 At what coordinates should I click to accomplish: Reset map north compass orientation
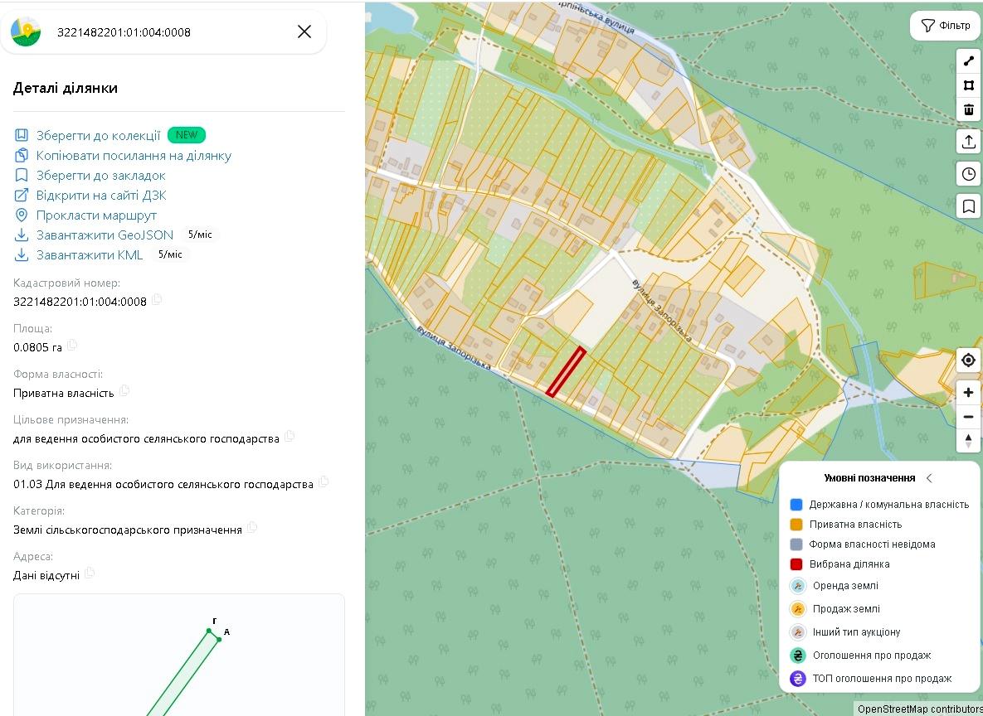[x=969, y=440]
